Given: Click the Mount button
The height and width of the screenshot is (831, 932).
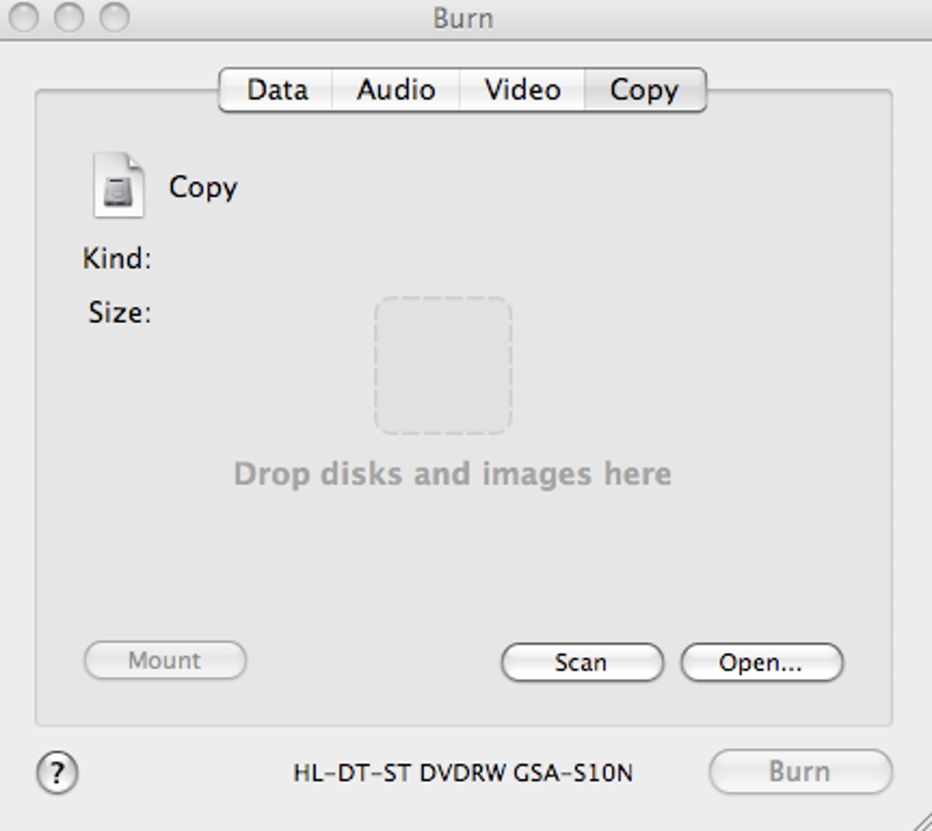Looking at the screenshot, I should 164,661.
